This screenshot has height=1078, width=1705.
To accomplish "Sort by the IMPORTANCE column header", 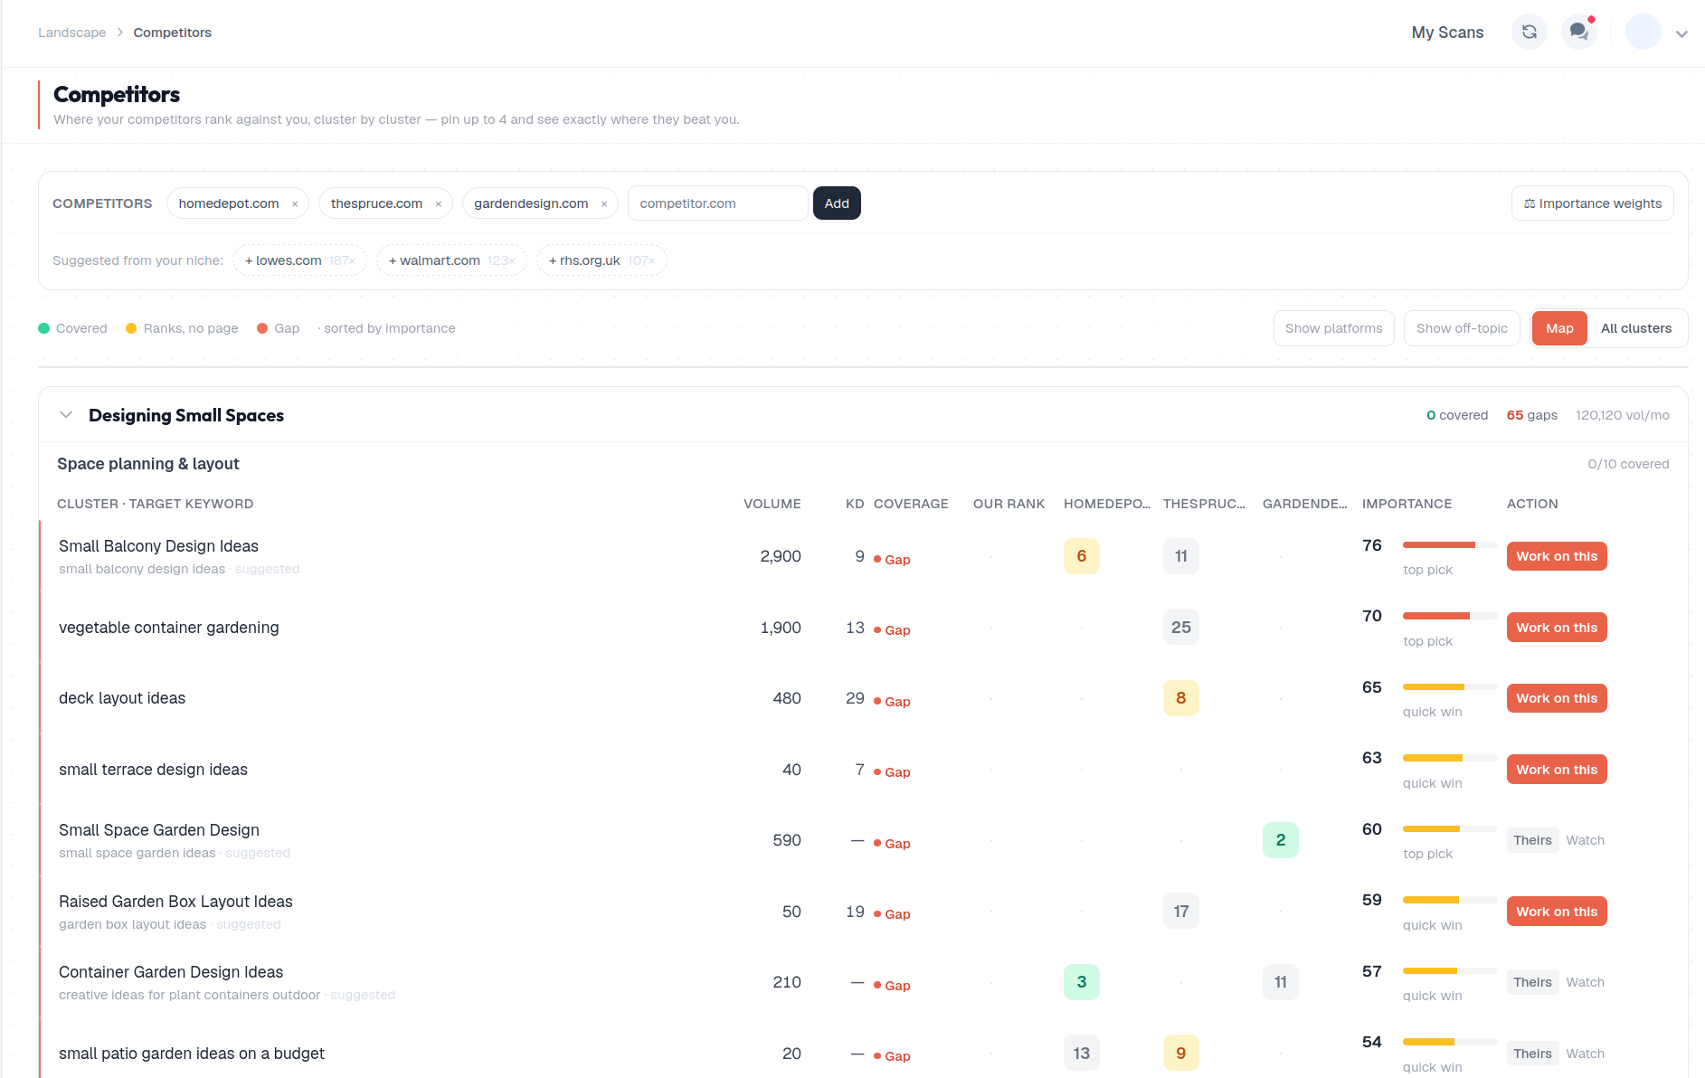I will click(x=1407, y=504).
